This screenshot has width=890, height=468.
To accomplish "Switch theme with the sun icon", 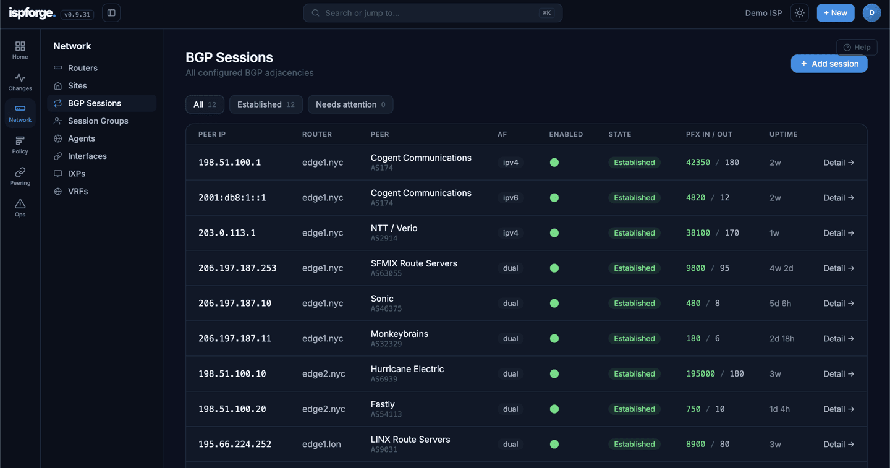I will click(800, 13).
